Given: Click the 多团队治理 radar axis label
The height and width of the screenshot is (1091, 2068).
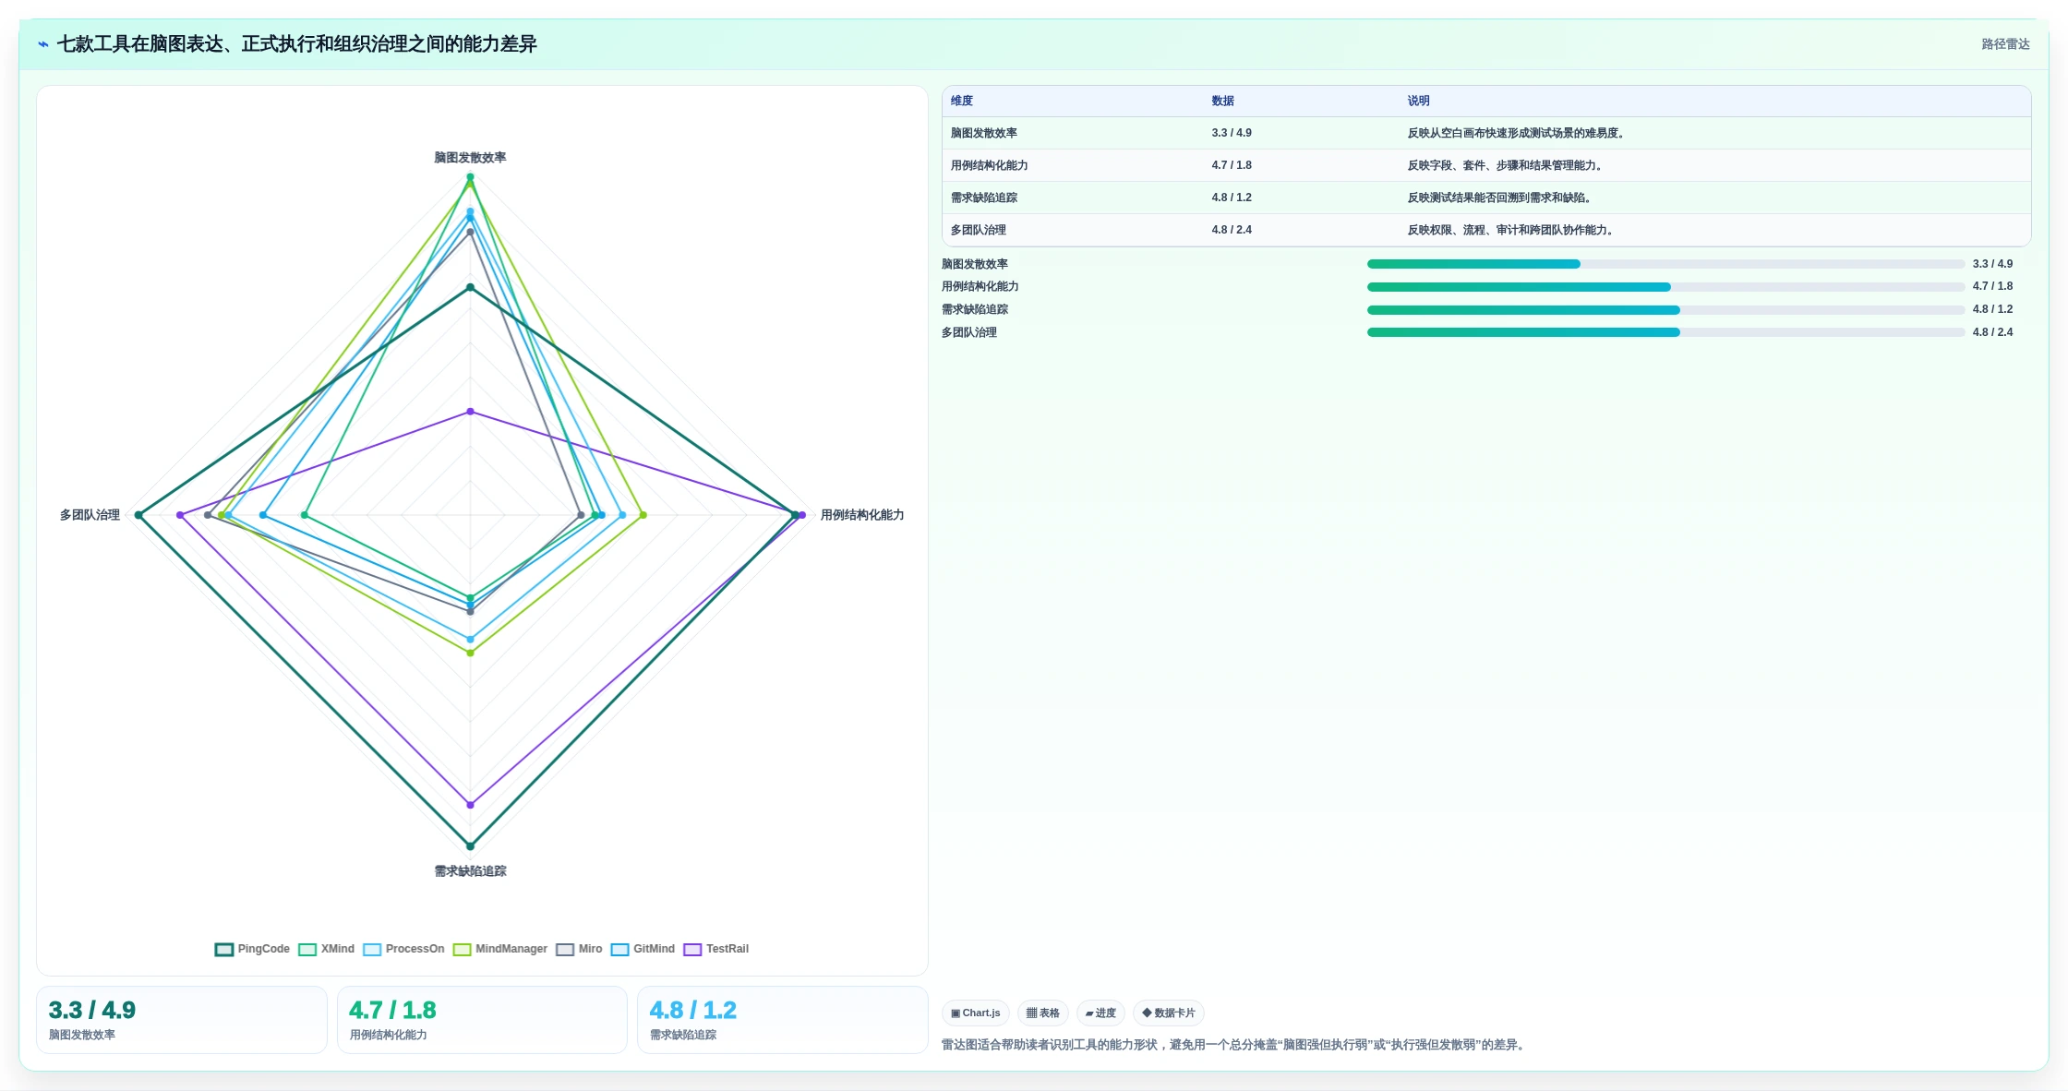Looking at the screenshot, I should tap(90, 515).
